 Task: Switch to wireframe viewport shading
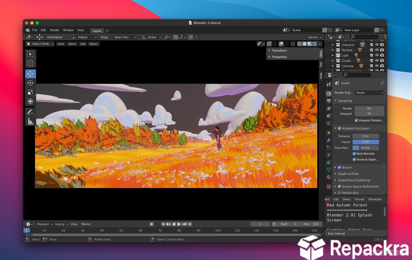click(299, 44)
